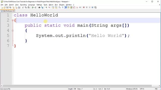Toggle Show All Characters pilcrow icon
161x90 pixels.
point(63,7)
